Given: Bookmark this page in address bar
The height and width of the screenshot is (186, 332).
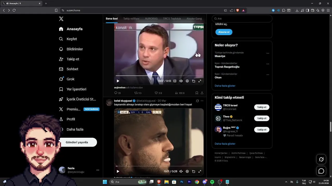Looking at the screenshot, I should coord(56,10).
